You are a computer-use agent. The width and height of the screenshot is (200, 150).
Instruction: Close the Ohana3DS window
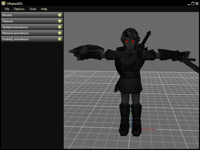pos(197,3)
